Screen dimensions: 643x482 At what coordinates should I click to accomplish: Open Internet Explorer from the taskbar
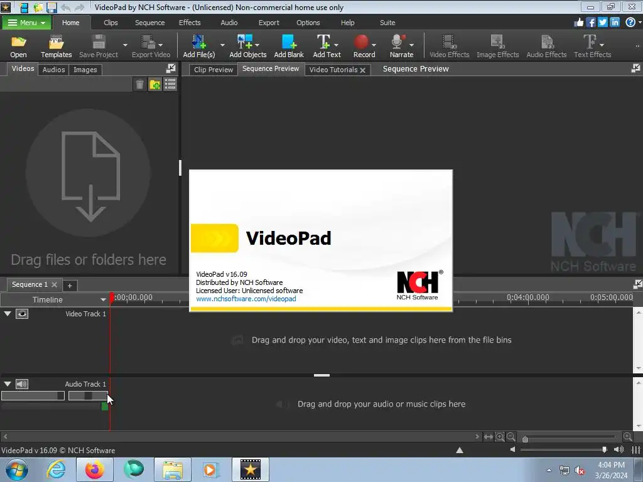coord(56,469)
